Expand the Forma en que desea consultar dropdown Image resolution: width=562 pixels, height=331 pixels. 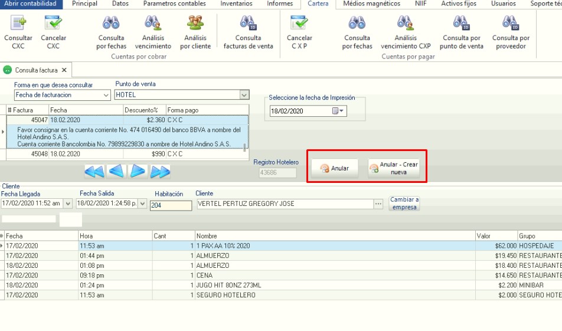point(106,95)
